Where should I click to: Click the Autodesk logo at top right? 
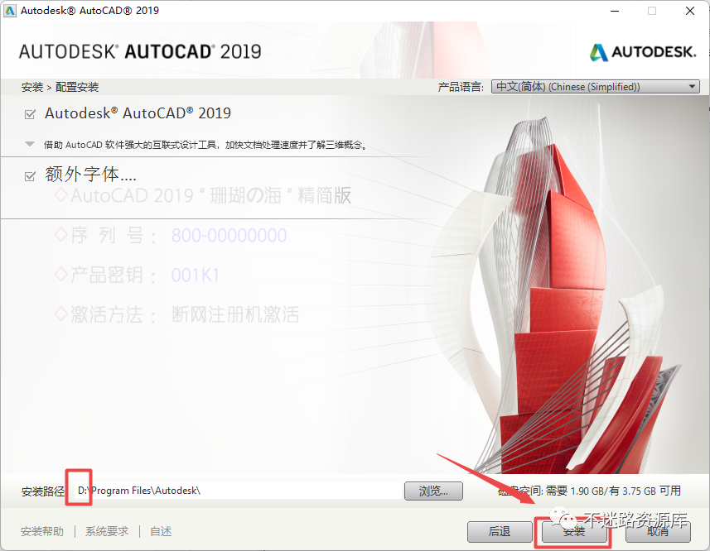click(643, 52)
